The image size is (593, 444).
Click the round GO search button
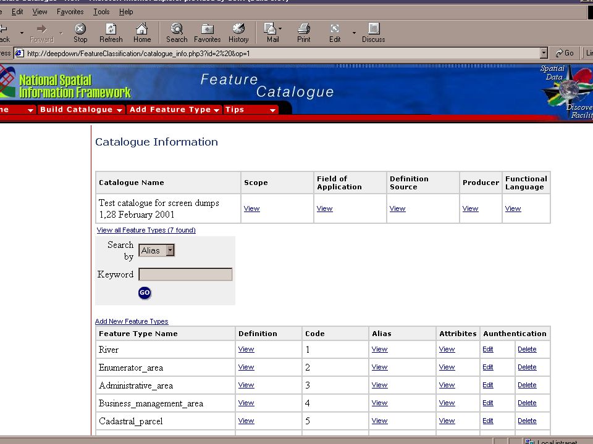tap(145, 292)
